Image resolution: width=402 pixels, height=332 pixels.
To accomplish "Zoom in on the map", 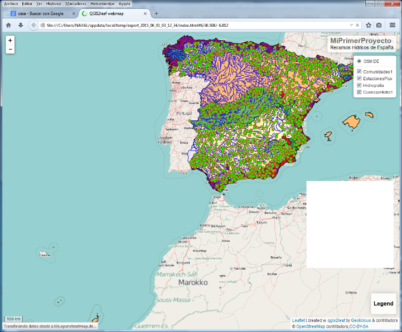I will [x=10, y=41].
